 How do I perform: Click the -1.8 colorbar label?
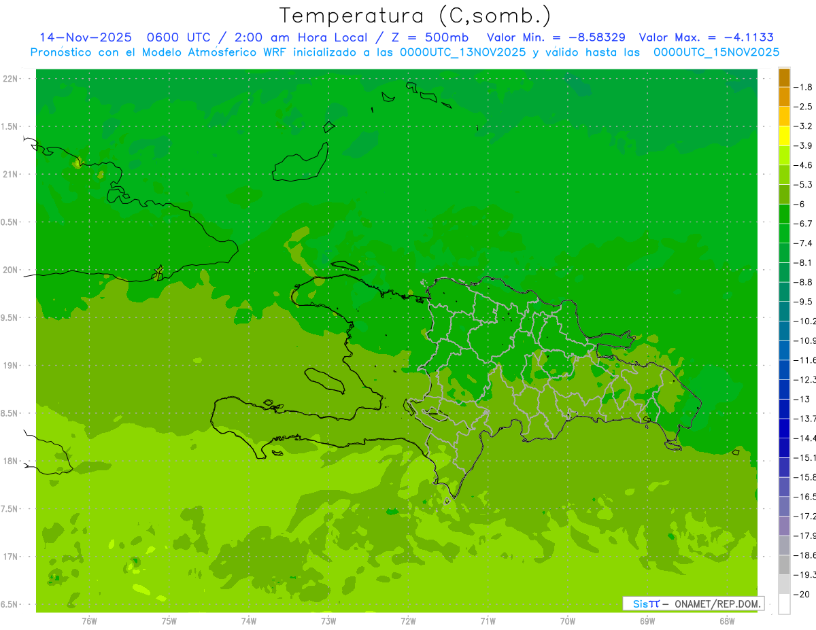pyautogui.click(x=803, y=87)
